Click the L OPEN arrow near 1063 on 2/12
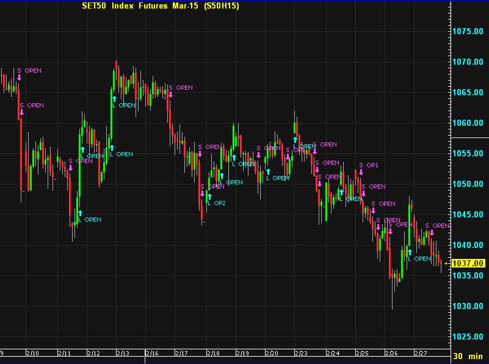Image resolution: width=489 pixels, height=364 pixels. [x=114, y=98]
